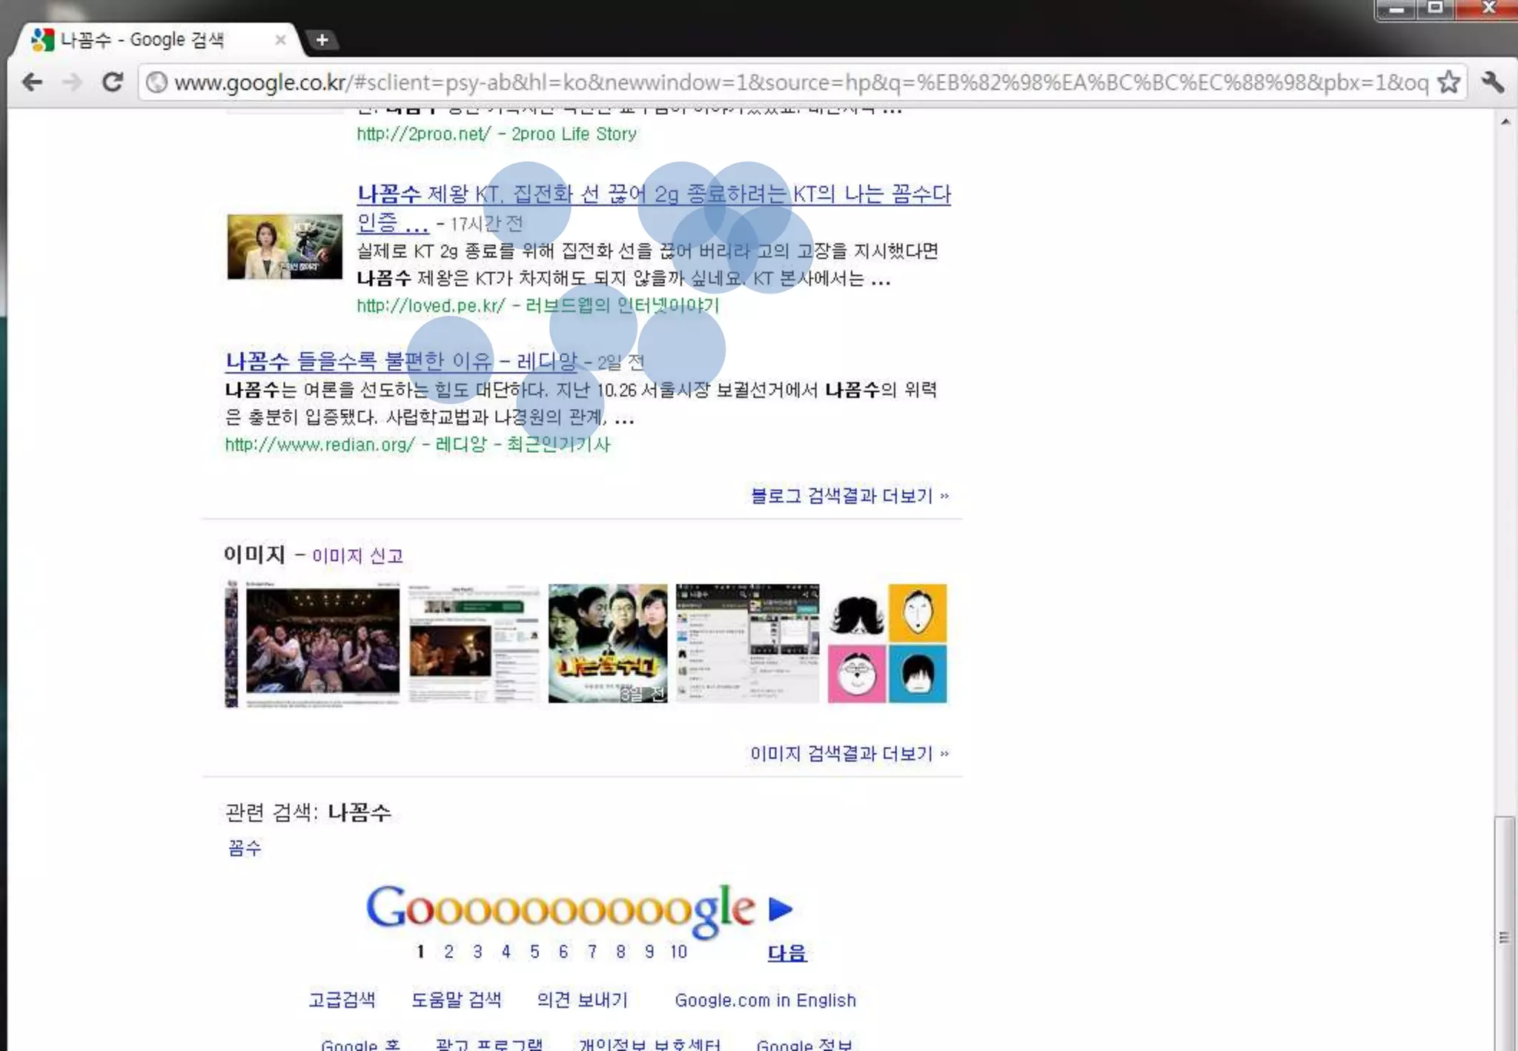Open the four cartoon faces image thumbnail
Viewport: 1518px width, 1051px height.
887,643
